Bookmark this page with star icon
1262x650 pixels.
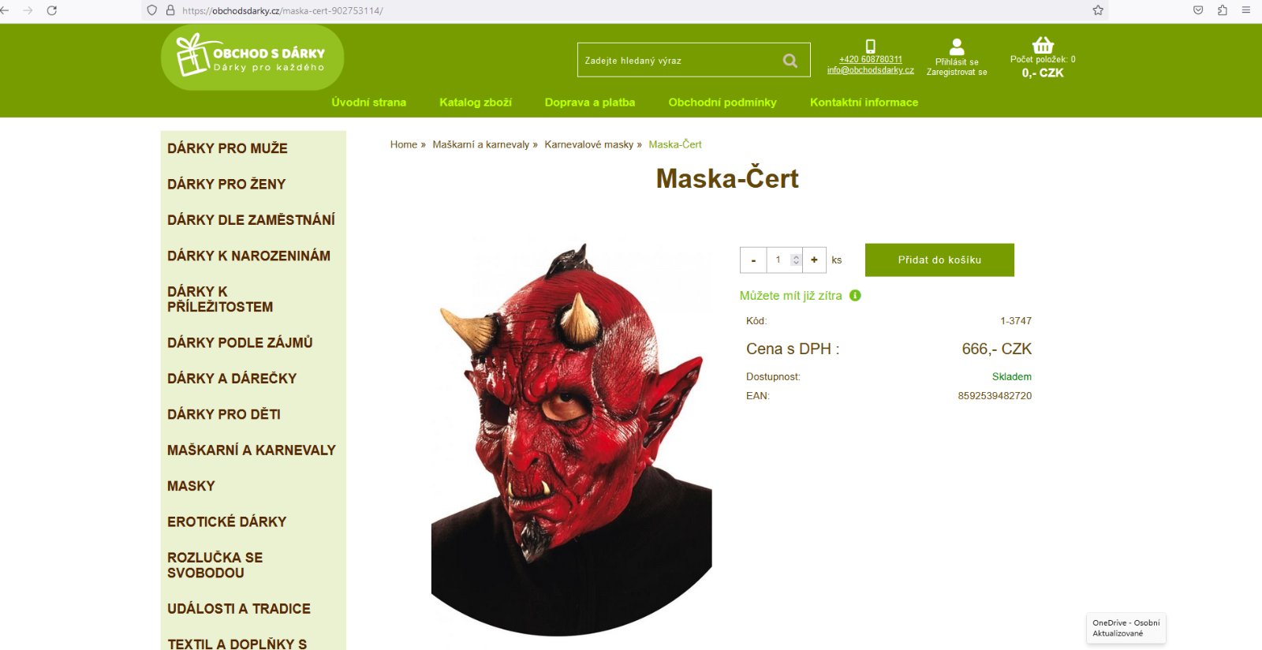pos(1098,10)
